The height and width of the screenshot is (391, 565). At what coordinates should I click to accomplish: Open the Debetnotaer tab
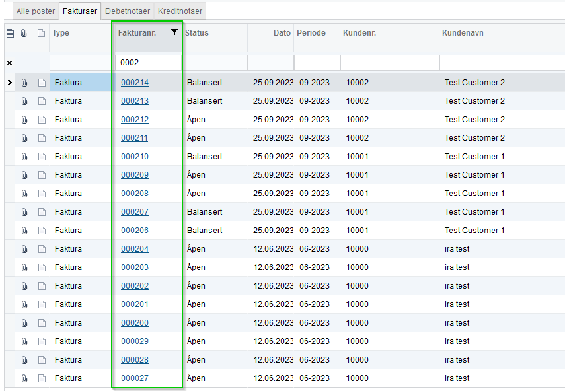point(127,11)
